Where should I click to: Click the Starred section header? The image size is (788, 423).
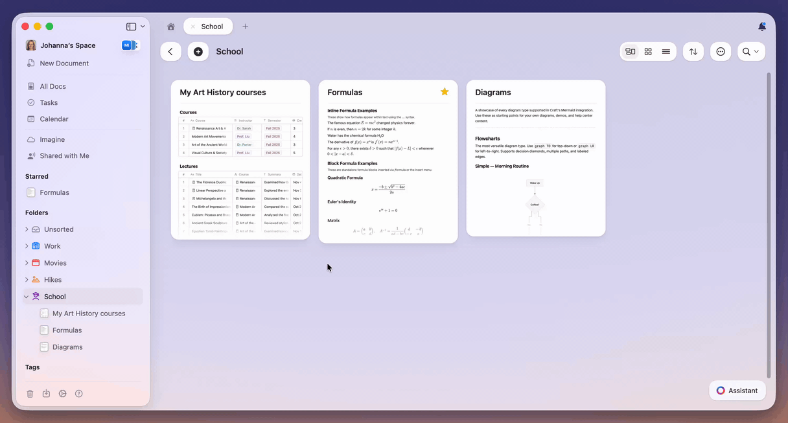pos(37,176)
